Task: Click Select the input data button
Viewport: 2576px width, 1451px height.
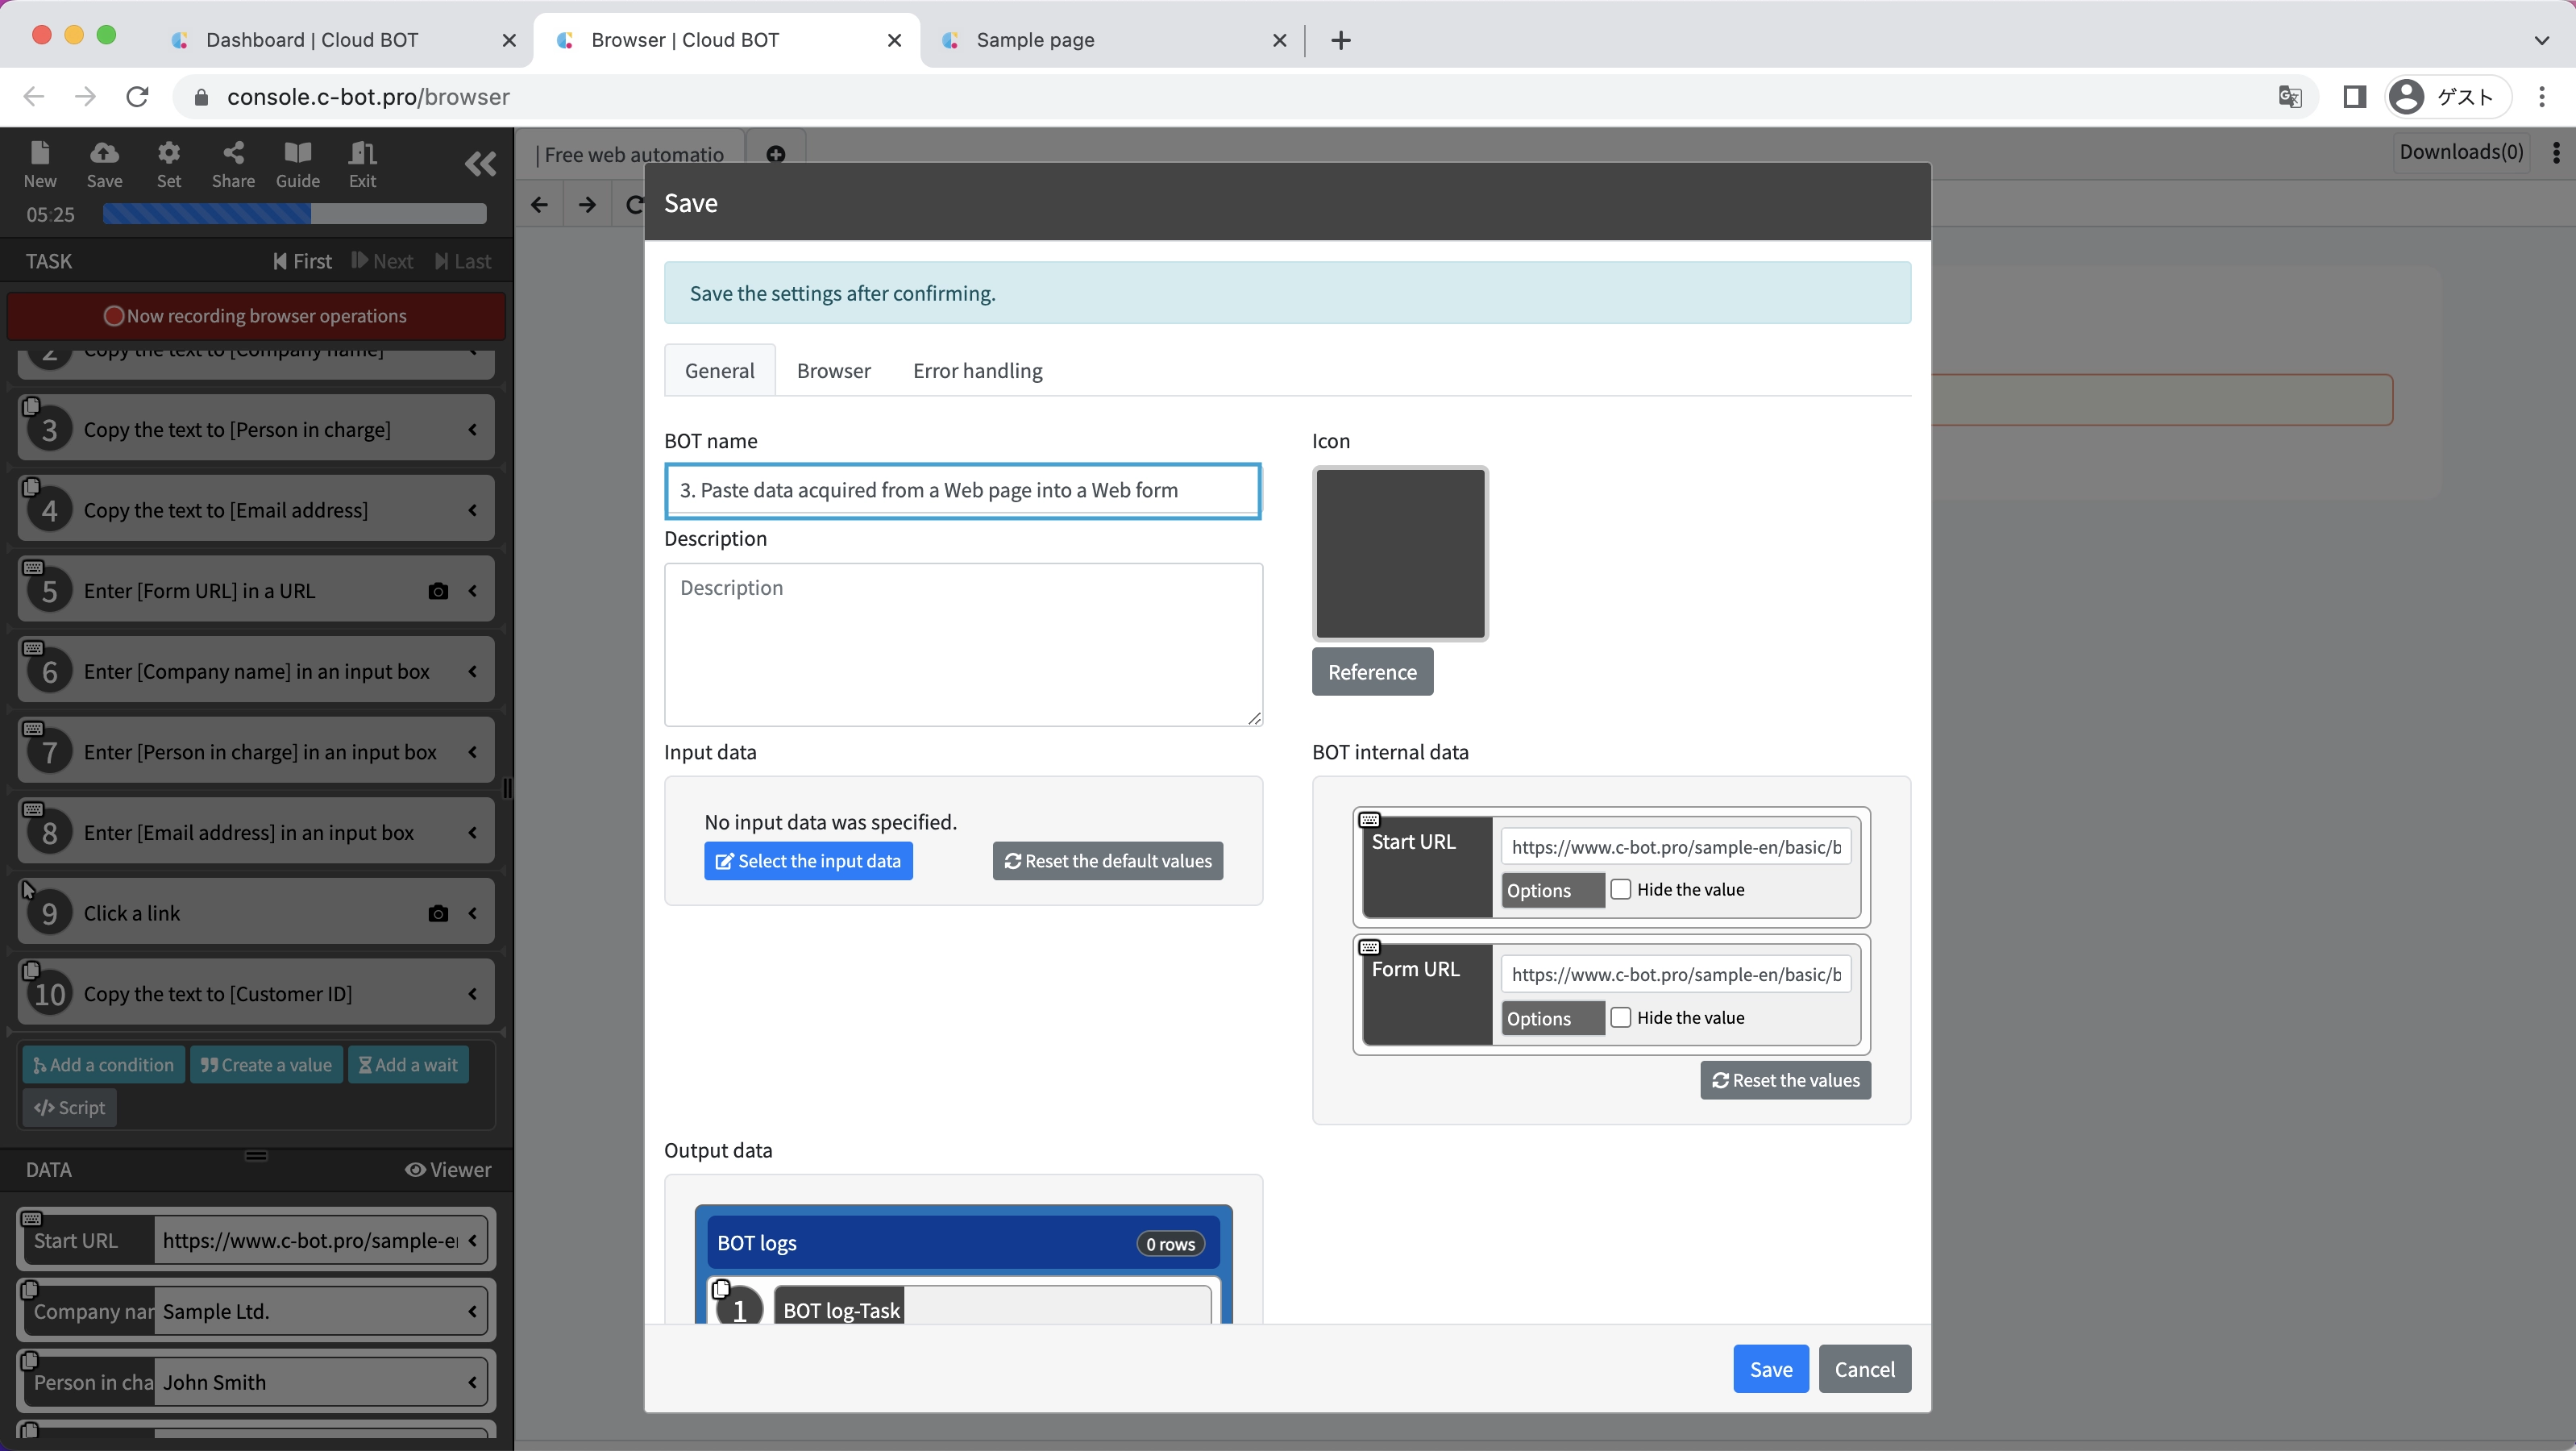Action: pyautogui.click(x=808, y=861)
